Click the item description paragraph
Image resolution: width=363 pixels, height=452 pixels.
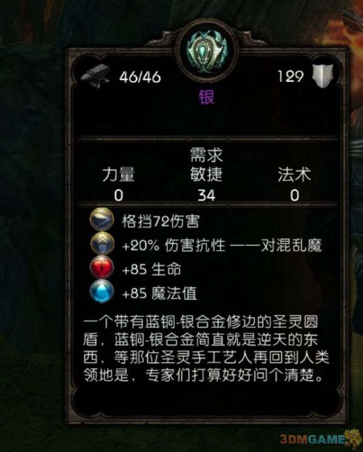pyautogui.click(x=206, y=349)
